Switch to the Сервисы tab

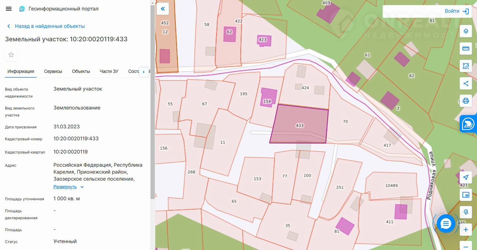tap(53, 71)
